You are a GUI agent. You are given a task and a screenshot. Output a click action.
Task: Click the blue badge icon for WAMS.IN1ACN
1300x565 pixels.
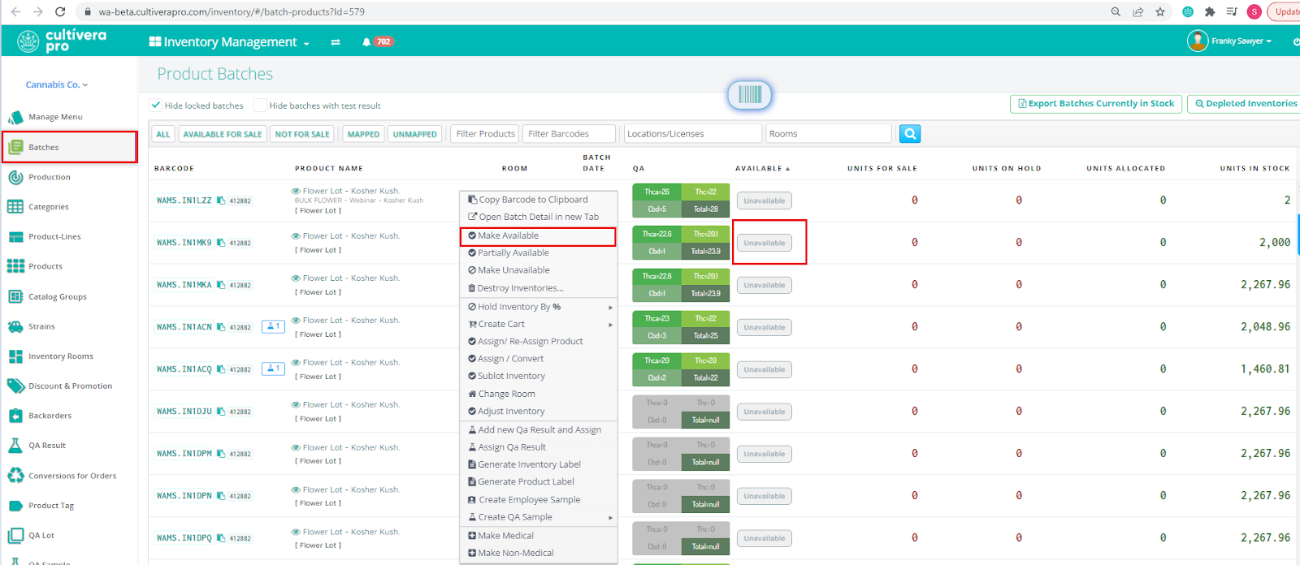pos(273,326)
